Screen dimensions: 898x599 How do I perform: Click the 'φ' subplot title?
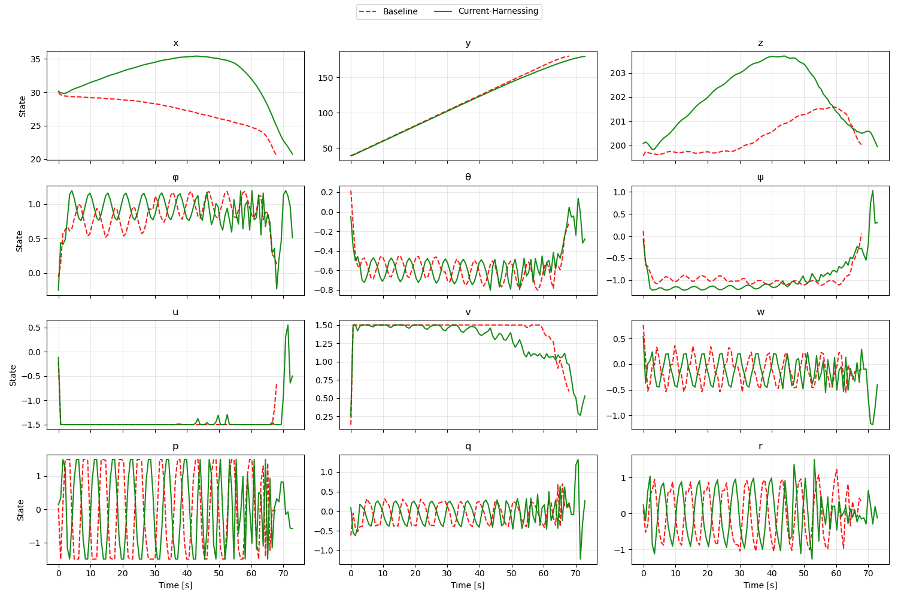[175, 178]
